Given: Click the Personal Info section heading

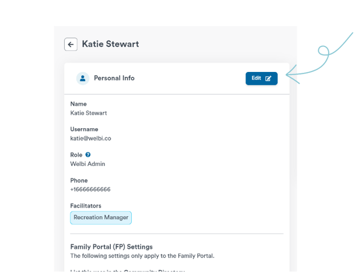Looking at the screenshot, I should click(114, 78).
